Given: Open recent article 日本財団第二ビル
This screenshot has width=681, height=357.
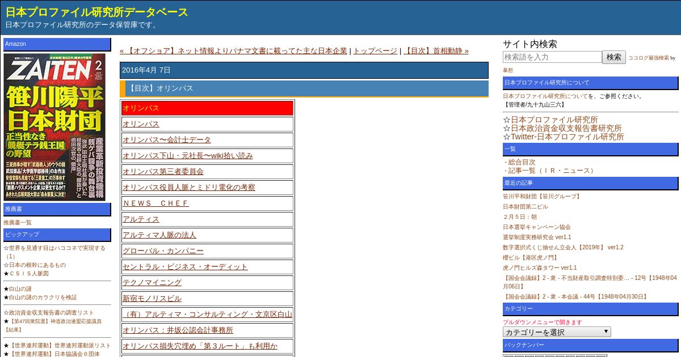Looking at the screenshot, I should tap(526, 207).
